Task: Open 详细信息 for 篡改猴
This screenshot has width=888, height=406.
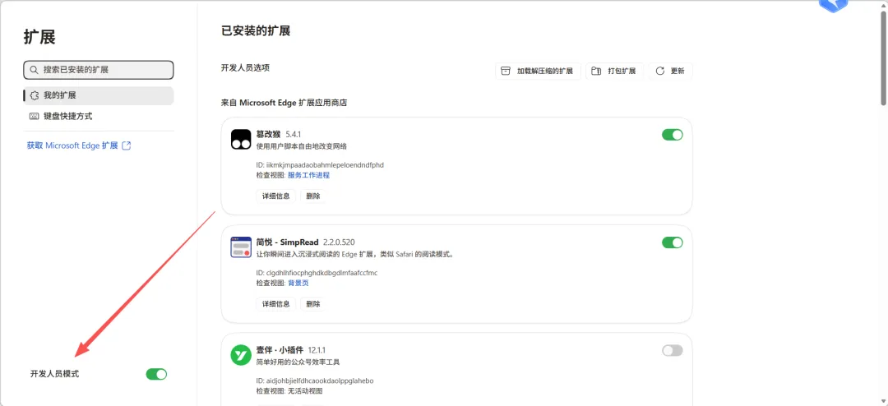Action: [275, 196]
